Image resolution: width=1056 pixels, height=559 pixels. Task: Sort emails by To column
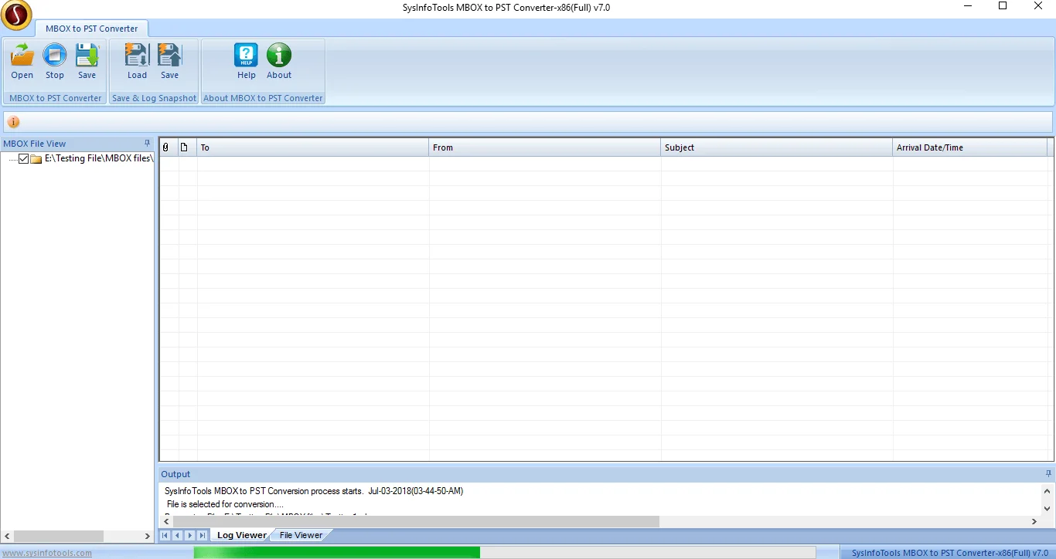pos(313,147)
